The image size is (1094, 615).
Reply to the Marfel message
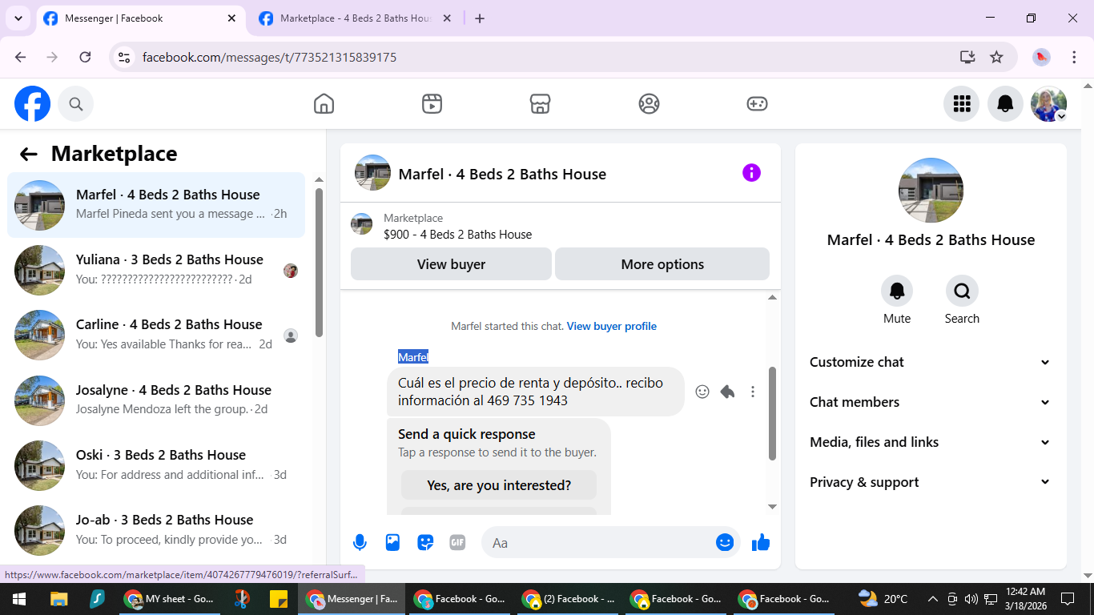[727, 392]
